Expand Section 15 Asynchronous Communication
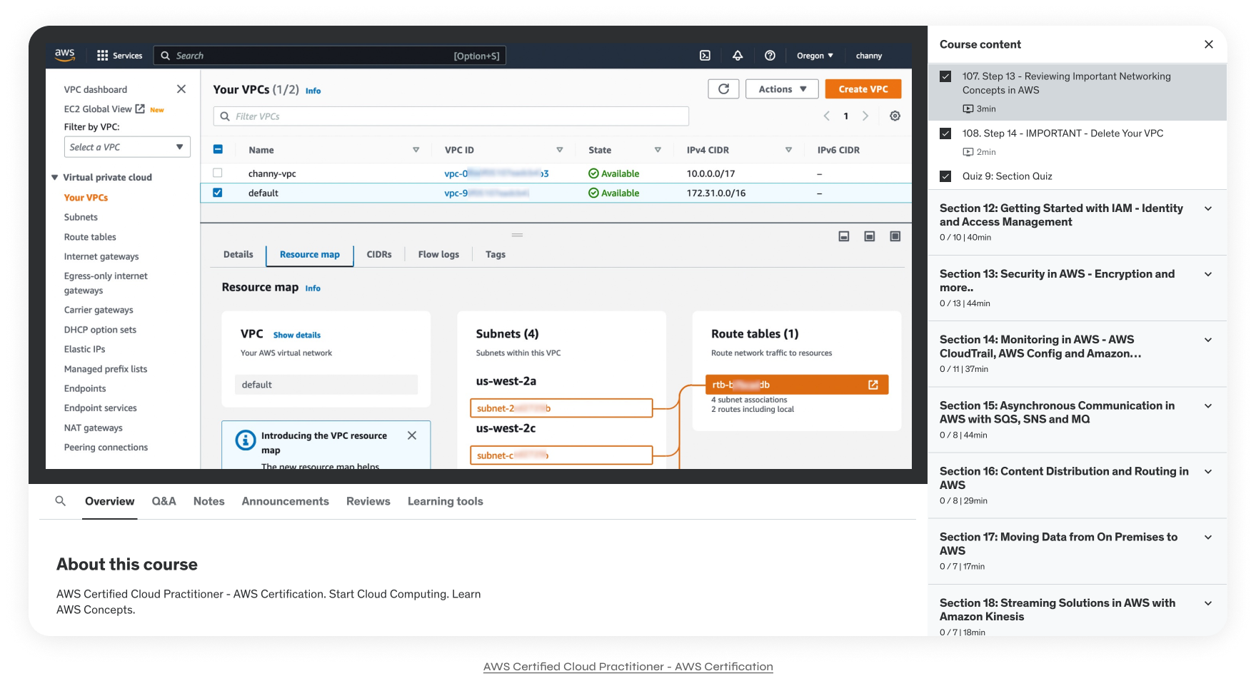 [1208, 405]
